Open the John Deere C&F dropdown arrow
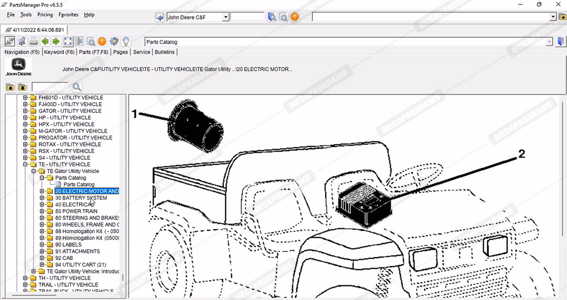 pos(225,17)
